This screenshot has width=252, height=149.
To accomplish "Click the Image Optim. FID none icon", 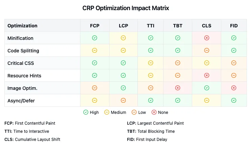I will [234, 88].
